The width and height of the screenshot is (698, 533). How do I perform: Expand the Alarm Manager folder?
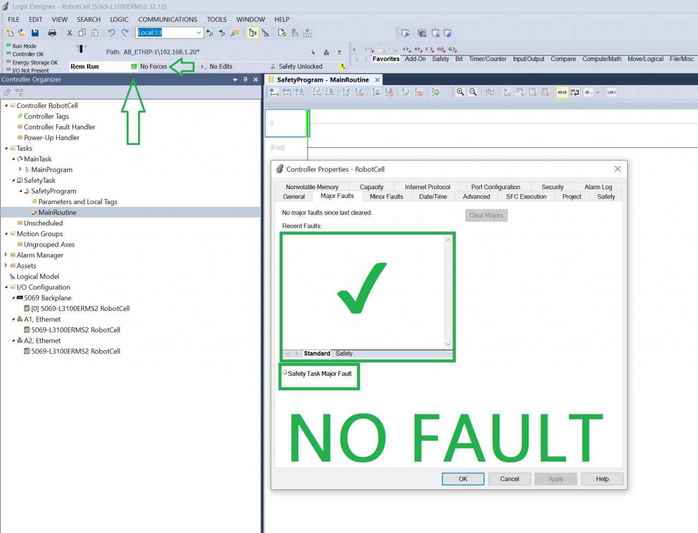click(6, 255)
